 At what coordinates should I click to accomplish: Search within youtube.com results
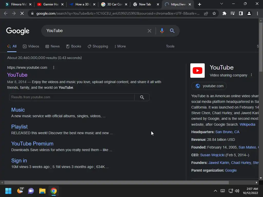click(x=142, y=97)
